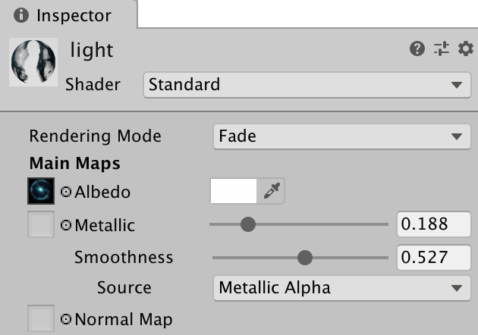Click the white Albedo color swatch
Screen dimensions: 478x335
[234, 192]
